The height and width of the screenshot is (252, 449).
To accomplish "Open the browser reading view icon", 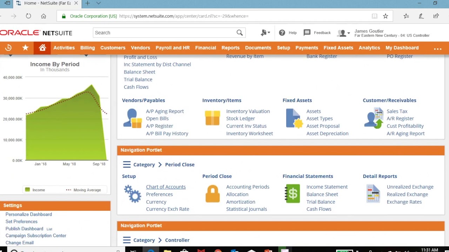I will pos(375,16).
